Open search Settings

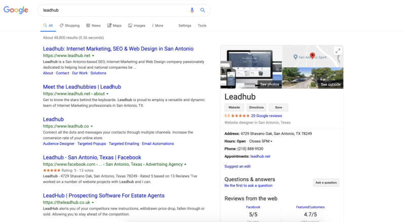[185, 26]
